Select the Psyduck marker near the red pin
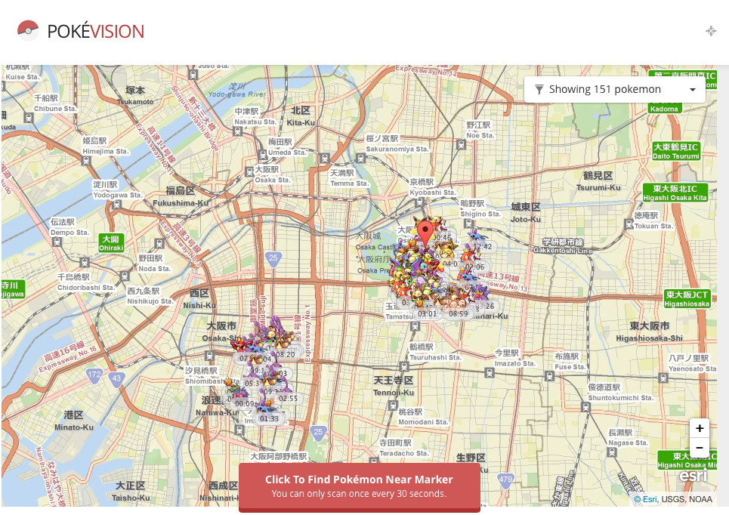Viewport: 729px width, 515px height. 446,252
